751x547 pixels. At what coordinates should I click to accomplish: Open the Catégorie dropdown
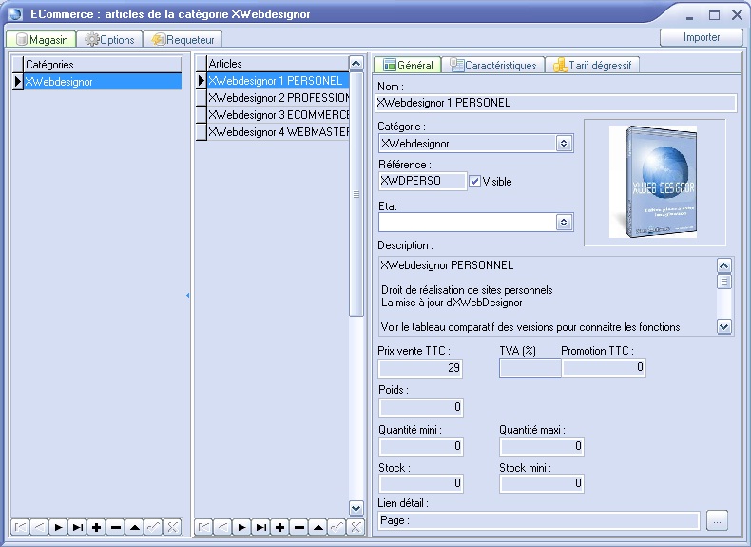pos(564,143)
